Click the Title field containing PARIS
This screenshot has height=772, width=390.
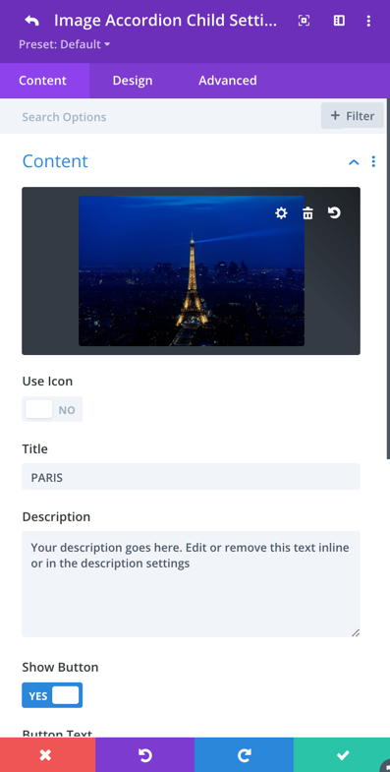point(191,477)
